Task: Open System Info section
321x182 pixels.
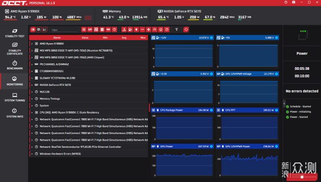Action: point(15,113)
